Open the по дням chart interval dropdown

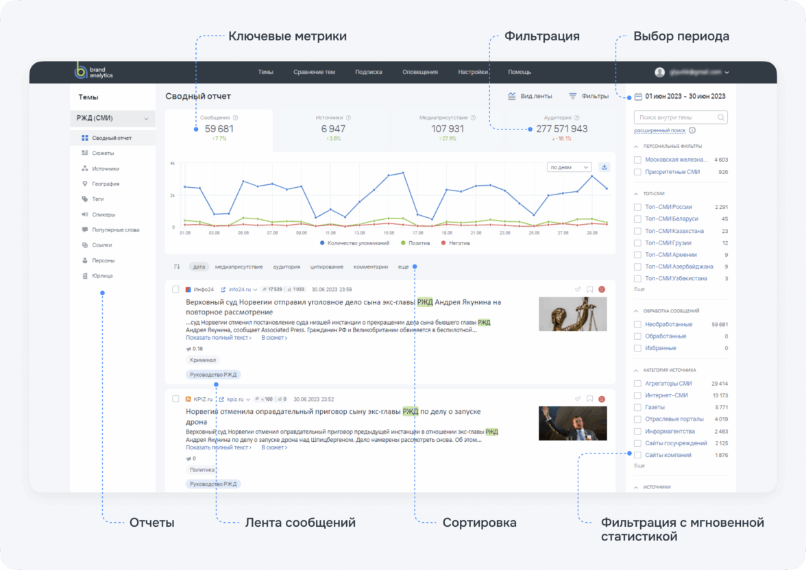[x=570, y=166]
